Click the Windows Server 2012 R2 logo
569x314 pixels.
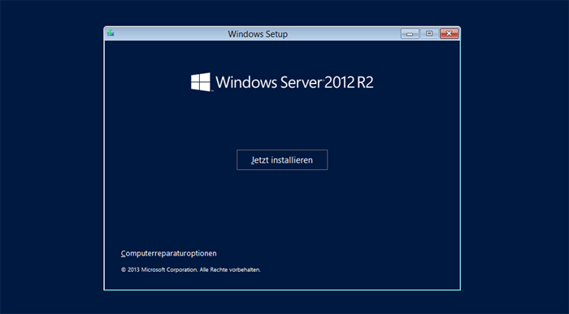[282, 82]
